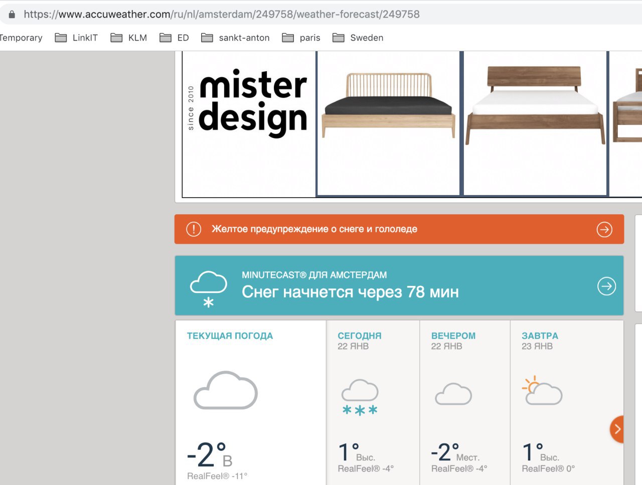Click the cloud icon for tonight

pyautogui.click(x=453, y=394)
